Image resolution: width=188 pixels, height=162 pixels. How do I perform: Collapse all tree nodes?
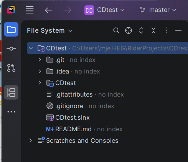point(153,30)
